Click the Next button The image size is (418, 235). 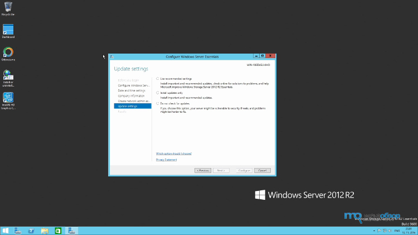pos(221,170)
